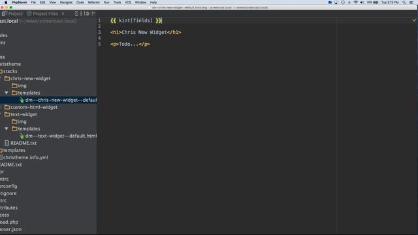The height and width of the screenshot is (235, 418).
Task: Switch to the Project Files tab
Action: [42, 14]
